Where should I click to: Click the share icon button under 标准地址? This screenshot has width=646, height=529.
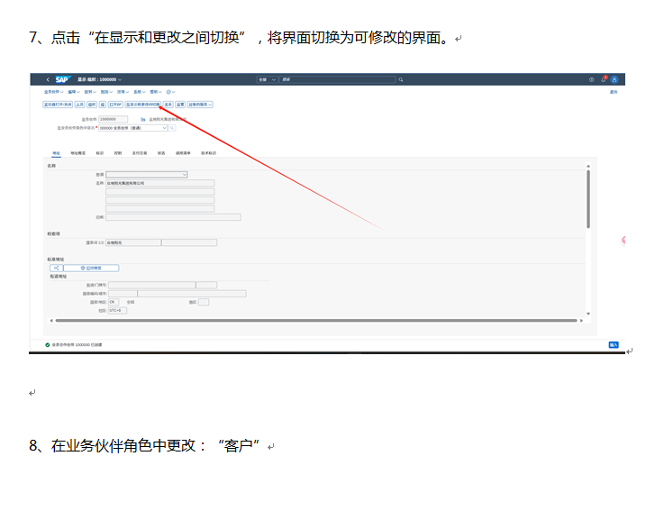coord(56,268)
